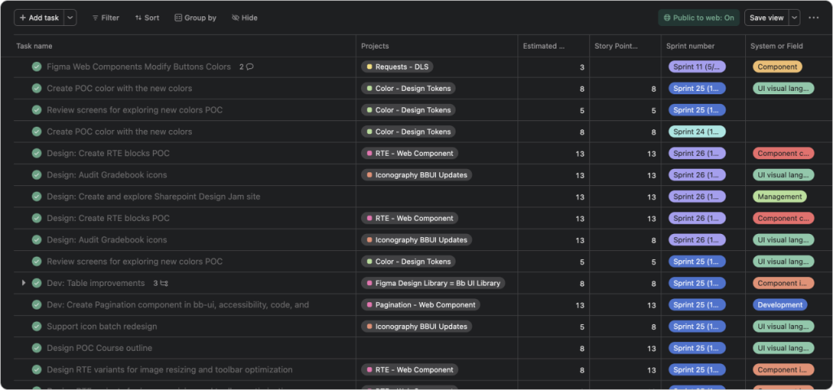The image size is (833, 390).
Task: Toggle completion of Support icon batch redesign
Action: click(37, 327)
